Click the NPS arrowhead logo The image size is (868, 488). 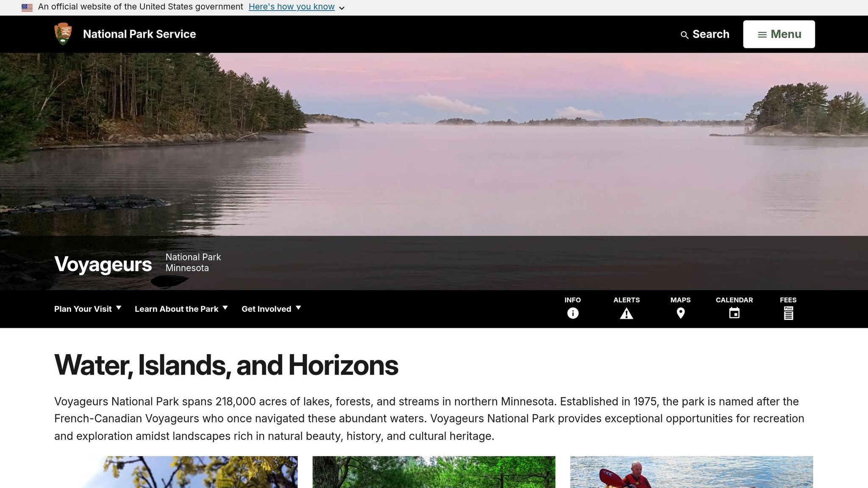click(x=63, y=34)
